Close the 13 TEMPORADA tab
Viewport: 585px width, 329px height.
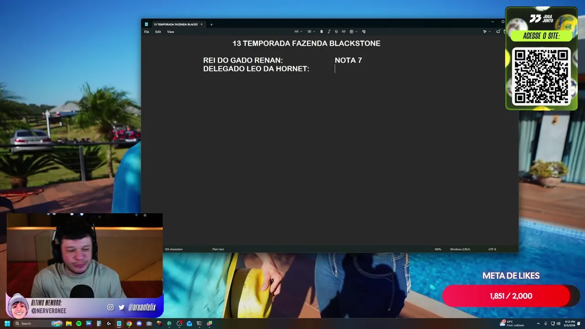coord(201,24)
